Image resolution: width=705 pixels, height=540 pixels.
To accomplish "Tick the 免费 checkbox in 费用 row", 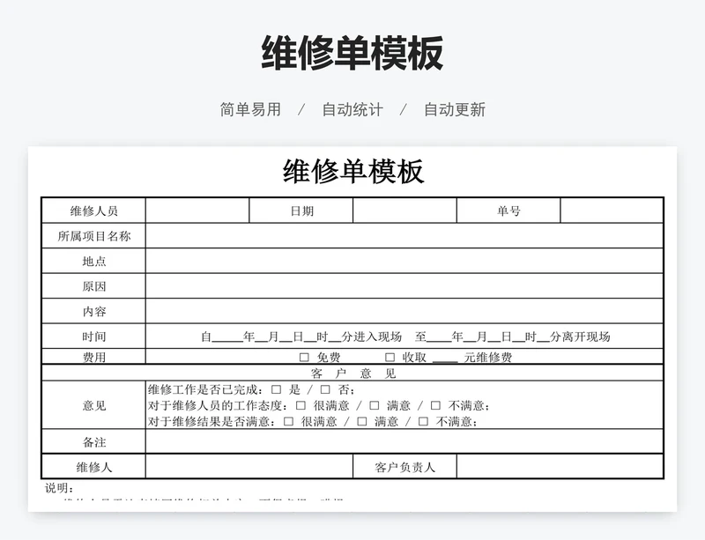I will [x=304, y=358].
